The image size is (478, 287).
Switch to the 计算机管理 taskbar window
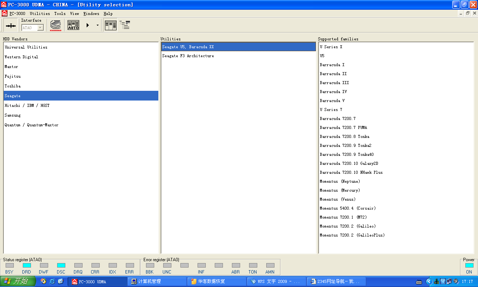point(157,281)
